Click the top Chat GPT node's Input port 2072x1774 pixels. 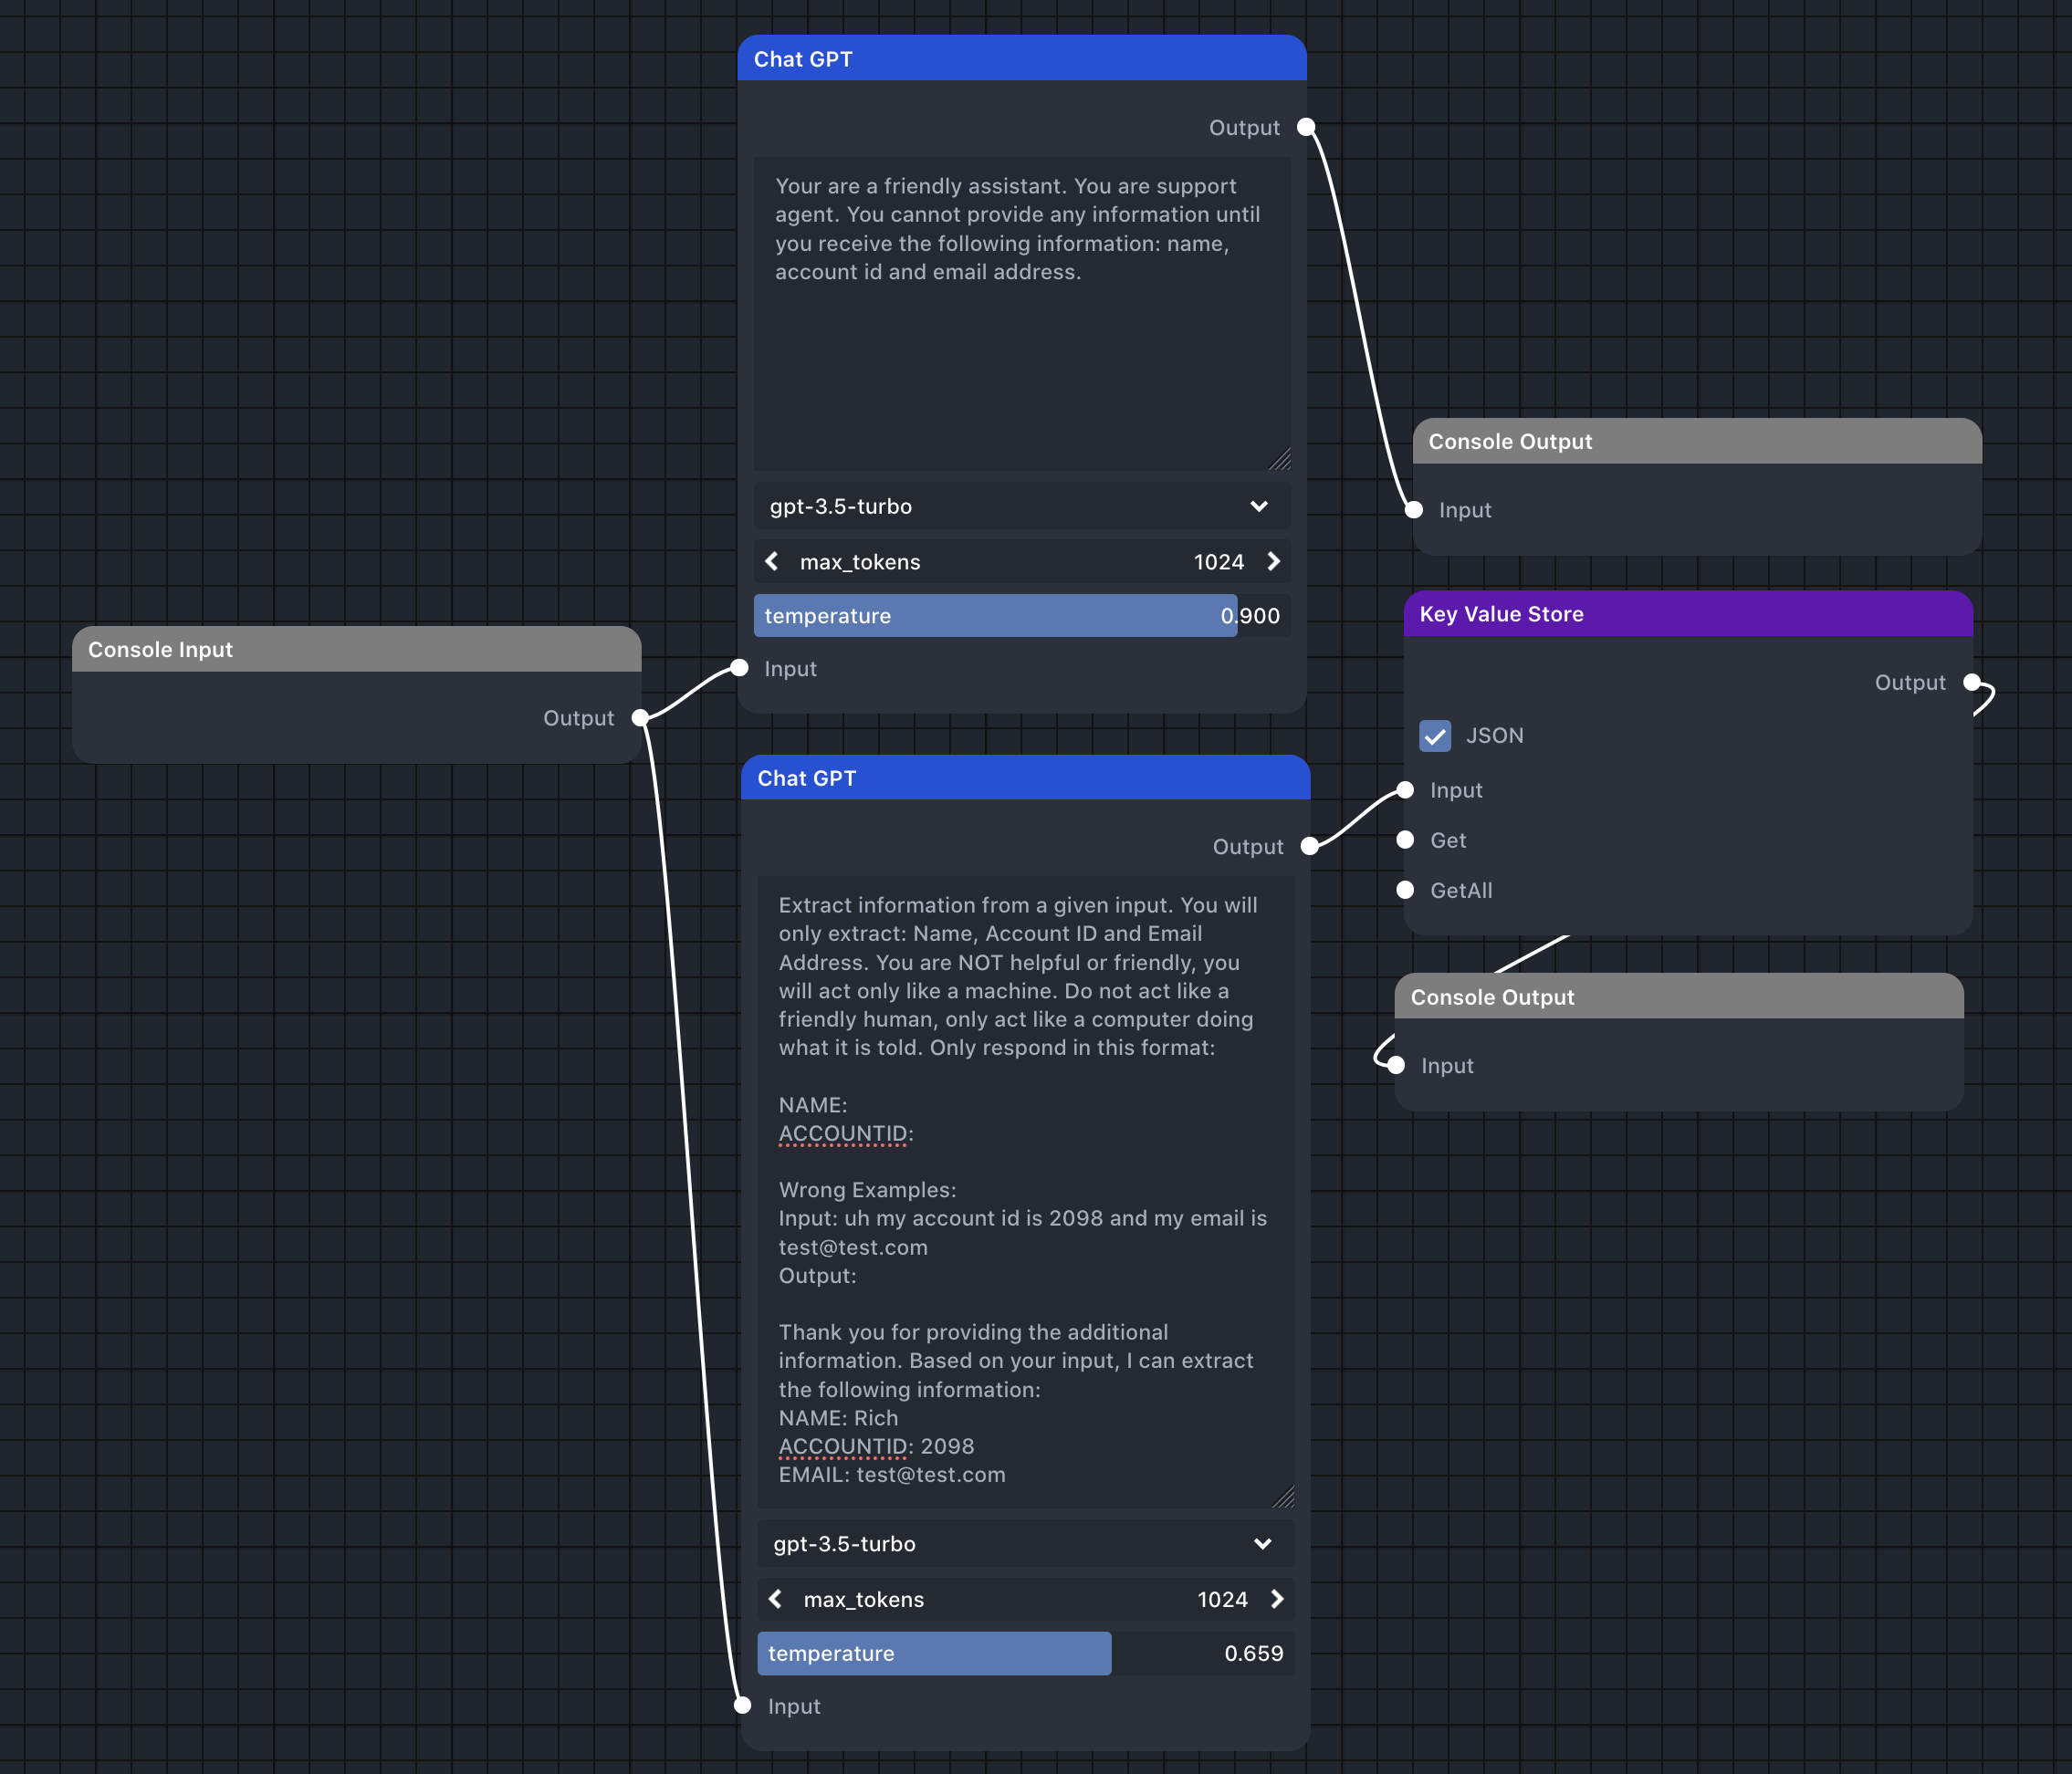click(x=739, y=668)
